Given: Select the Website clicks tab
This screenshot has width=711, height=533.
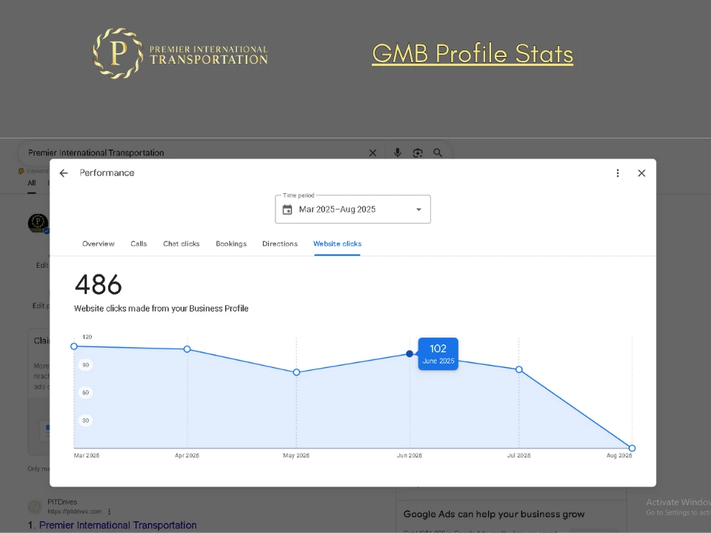Looking at the screenshot, I should pyautogui.click(x=338, y=244).
